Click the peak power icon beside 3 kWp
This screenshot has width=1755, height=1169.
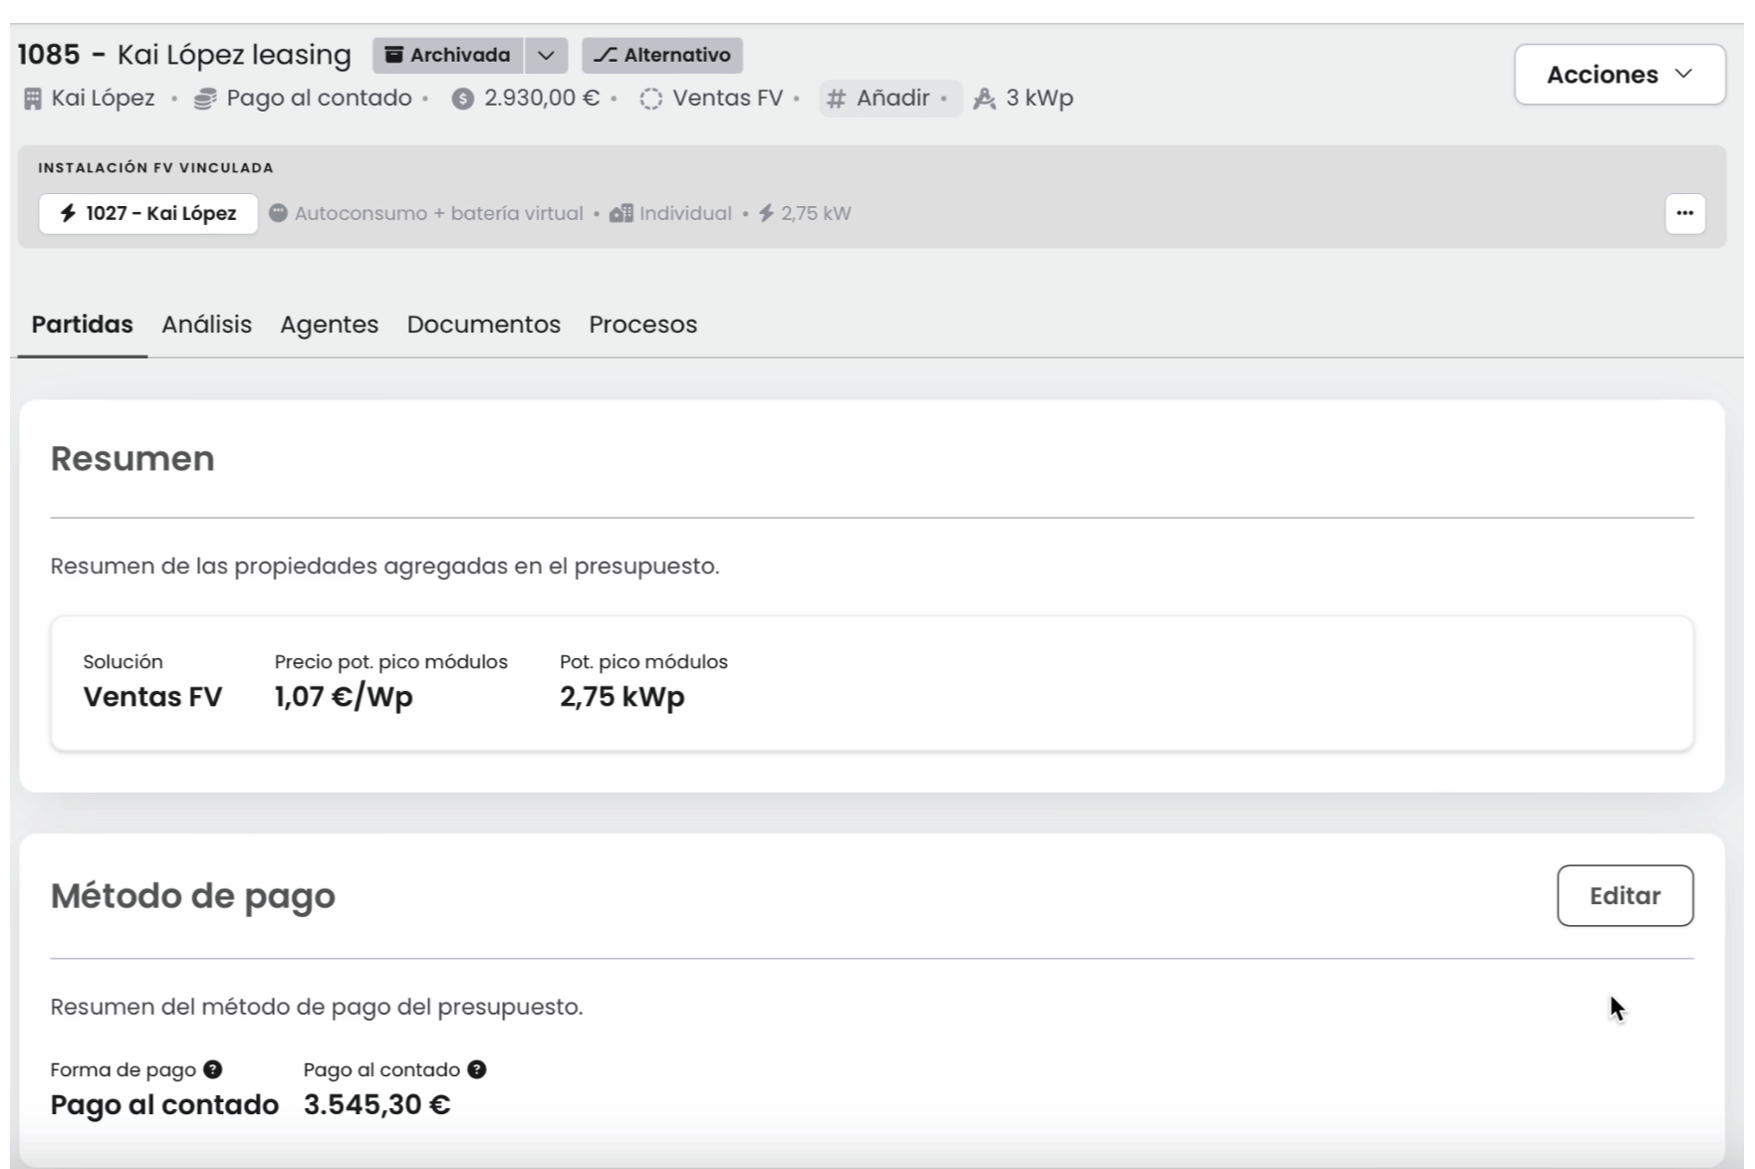tap(984, 99)
